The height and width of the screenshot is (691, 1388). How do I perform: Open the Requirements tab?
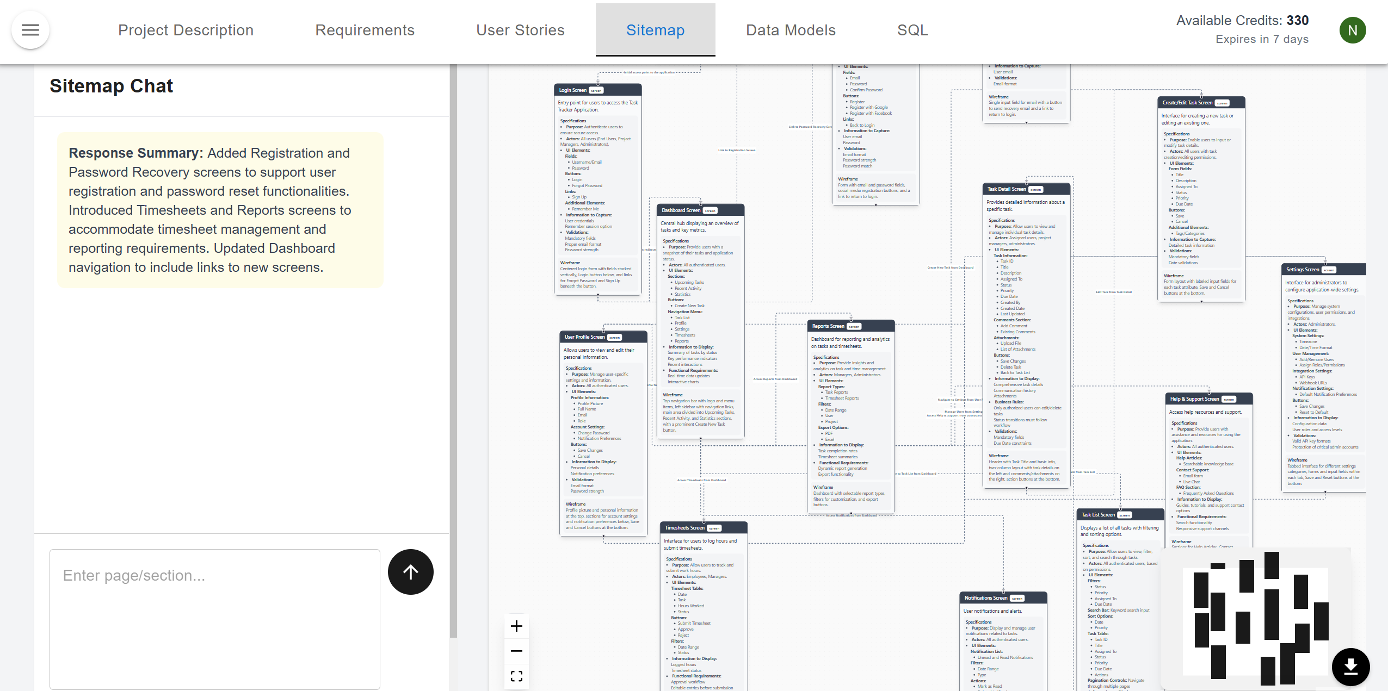[365, 30]
